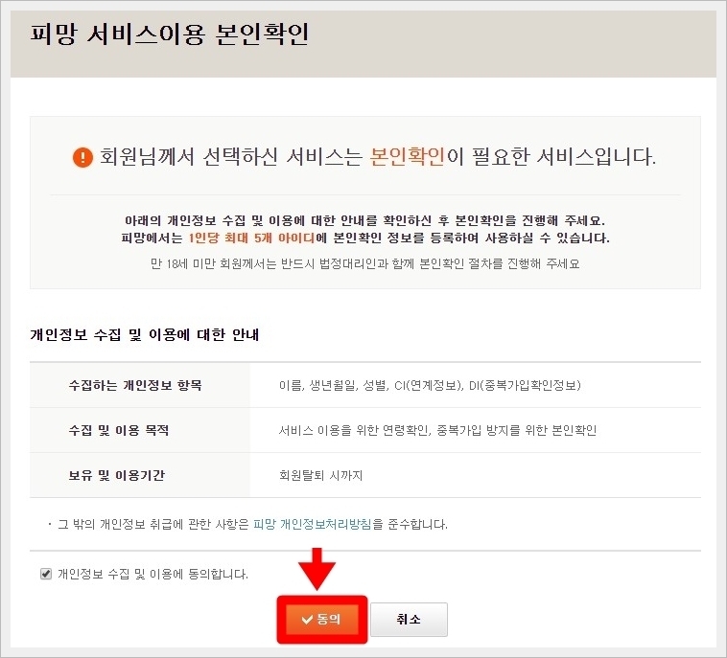Click the 피망 서비스이용 본인확인 page title
The height and width of the screenshot is (658, 727).
coord(169,34)
